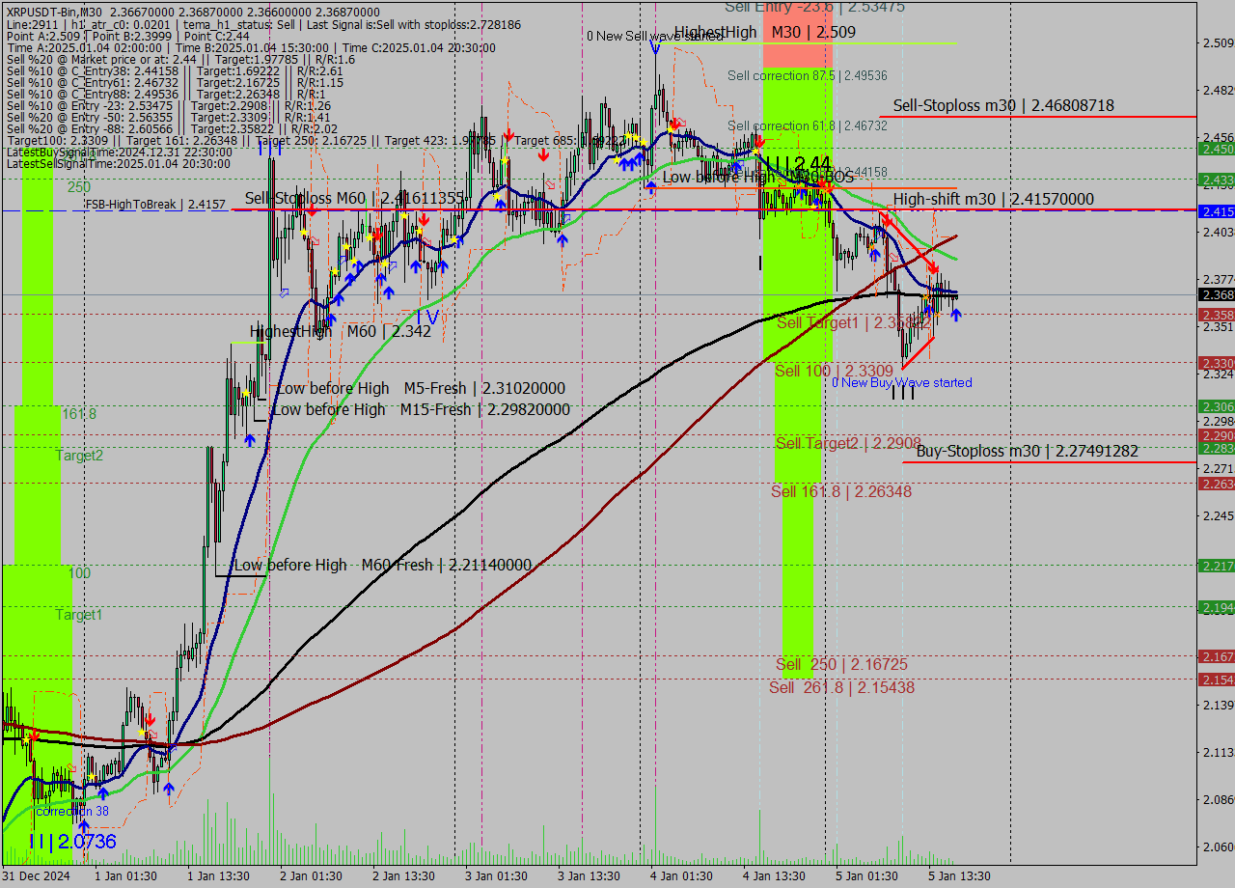Click Low before High M60-Fresh label
The width and height of the screenshot is (1235, 888).
tap(383, 565)
